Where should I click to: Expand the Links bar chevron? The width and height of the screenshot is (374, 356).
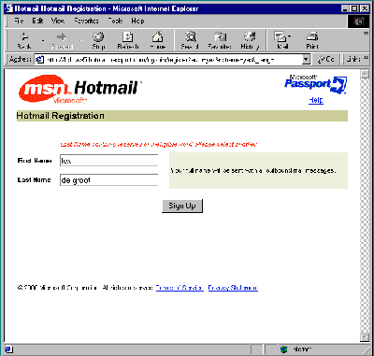pyautogui.click(x=366, y=58)
